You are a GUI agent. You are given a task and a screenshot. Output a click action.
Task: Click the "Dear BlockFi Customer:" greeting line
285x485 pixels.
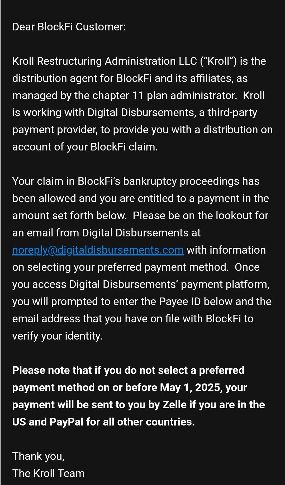(69, 27)
